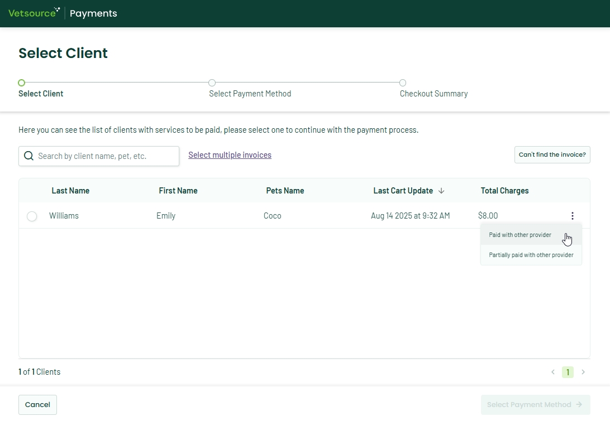610x421 pixels.
Task: Click the Select Client step circle
Action: (22, 83)
